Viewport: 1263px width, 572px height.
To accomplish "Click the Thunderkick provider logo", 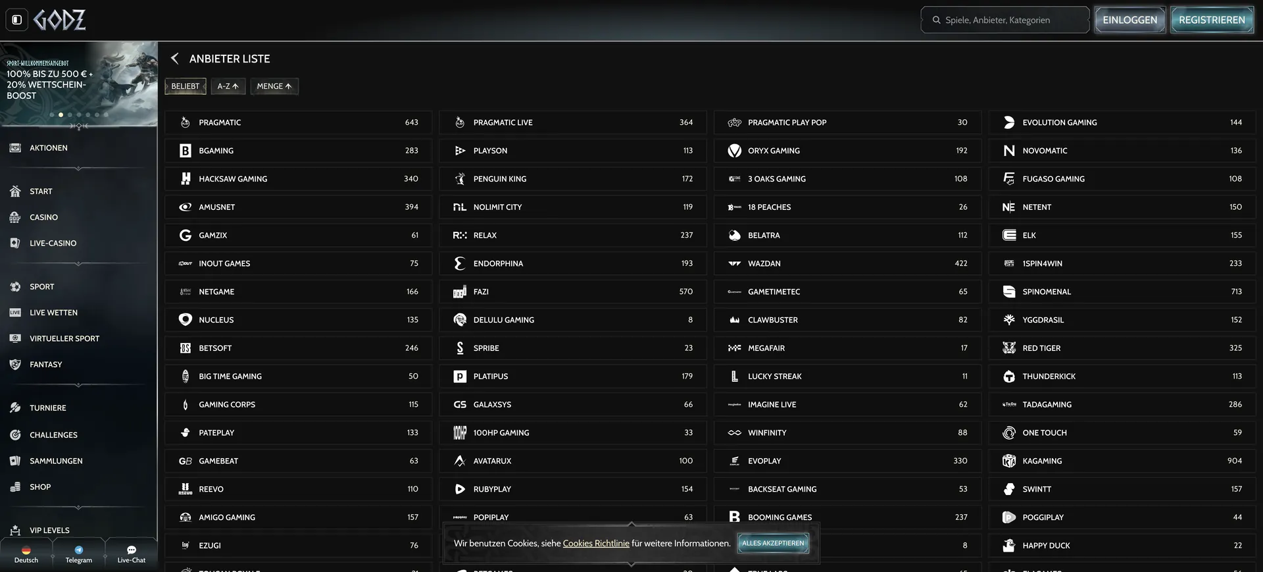I will point(1009,377).
